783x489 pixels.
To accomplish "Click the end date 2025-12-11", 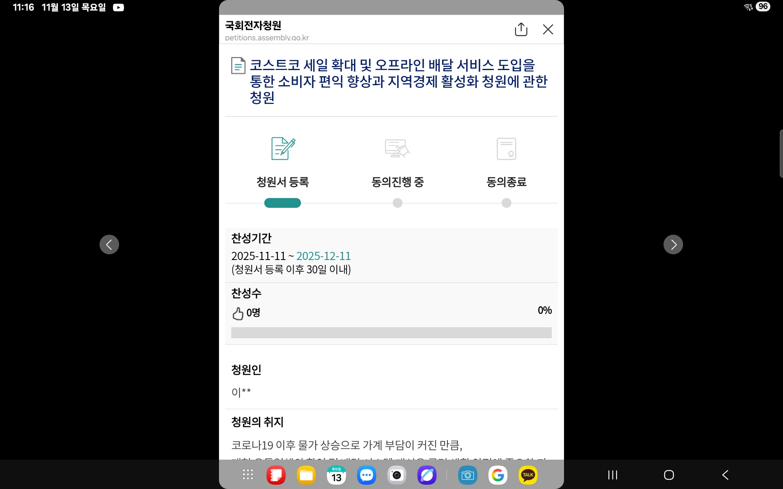I will [323, 256].
